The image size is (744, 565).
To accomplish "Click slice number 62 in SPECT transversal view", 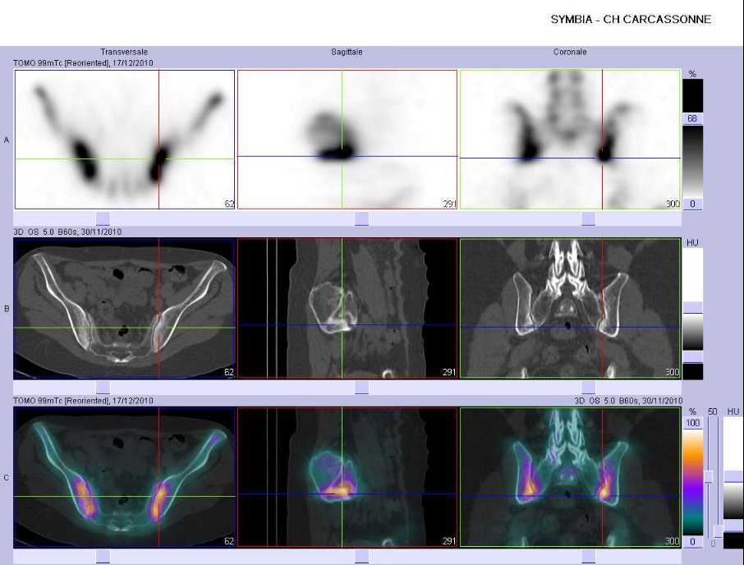I will tap(229, 204).
